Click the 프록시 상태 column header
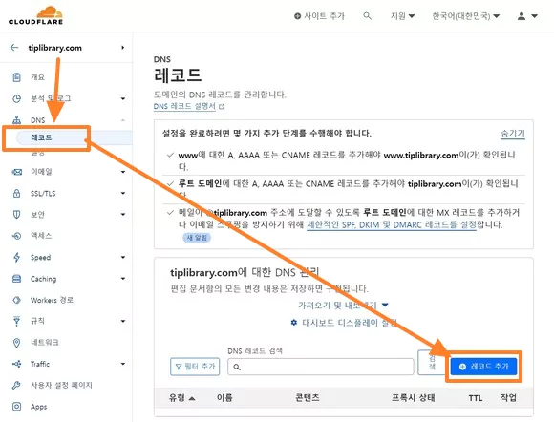 click(413, 398)
